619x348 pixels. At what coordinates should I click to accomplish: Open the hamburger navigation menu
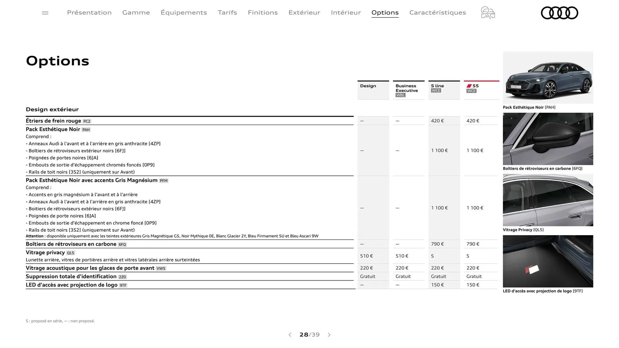(45, 13)
